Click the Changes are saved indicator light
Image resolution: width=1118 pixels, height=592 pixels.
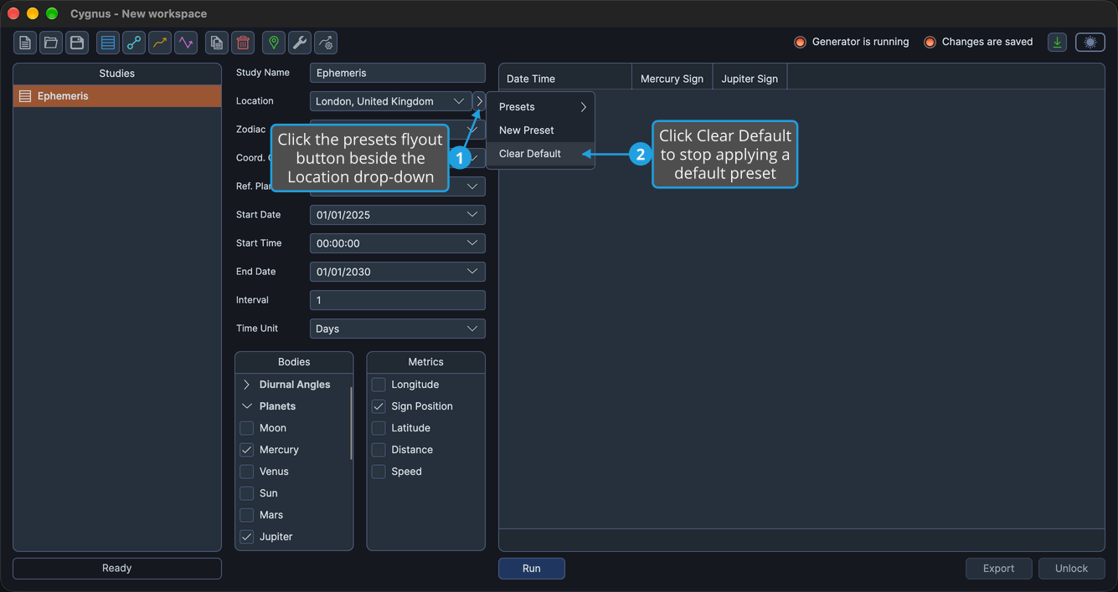(x=930, y=42)
